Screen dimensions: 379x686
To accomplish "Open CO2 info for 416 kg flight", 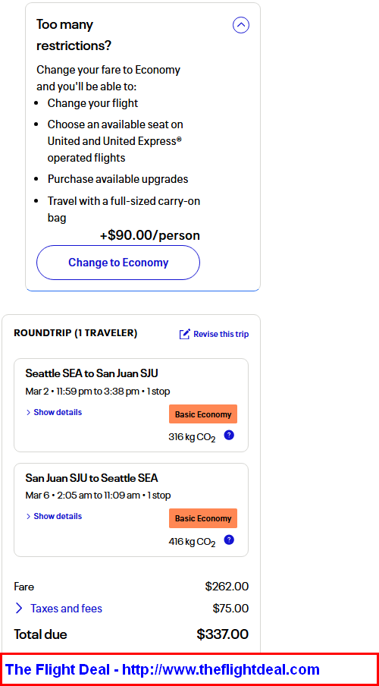I will 229,540.
